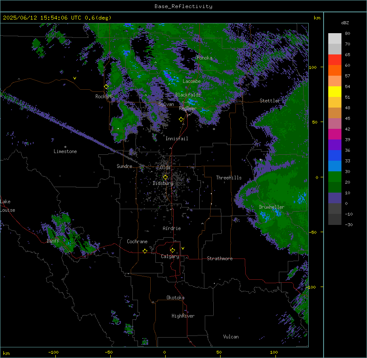Click the Didsbury town label
This screenshot has height=358, width=367.
coord(163,183)
